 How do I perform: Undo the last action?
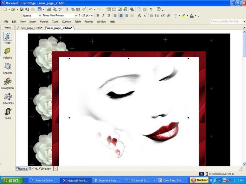point(91,9)
